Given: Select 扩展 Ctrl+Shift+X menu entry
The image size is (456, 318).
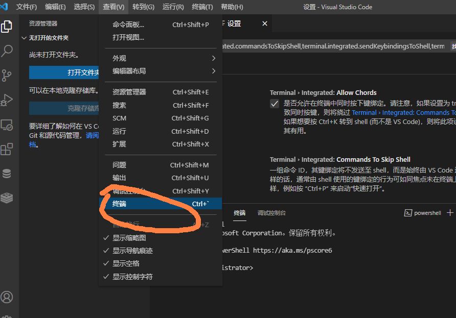Looking at the screenshot, I should 161,144.
